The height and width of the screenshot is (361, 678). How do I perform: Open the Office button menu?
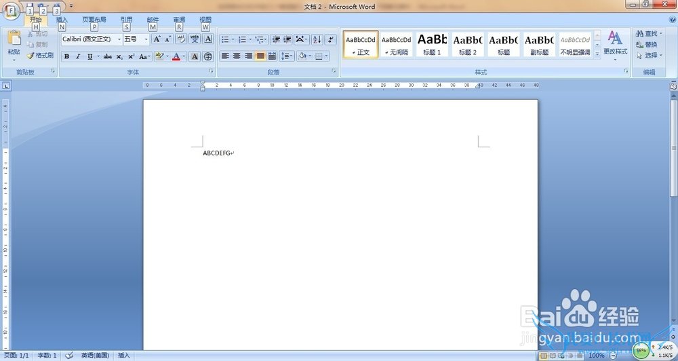10,10
